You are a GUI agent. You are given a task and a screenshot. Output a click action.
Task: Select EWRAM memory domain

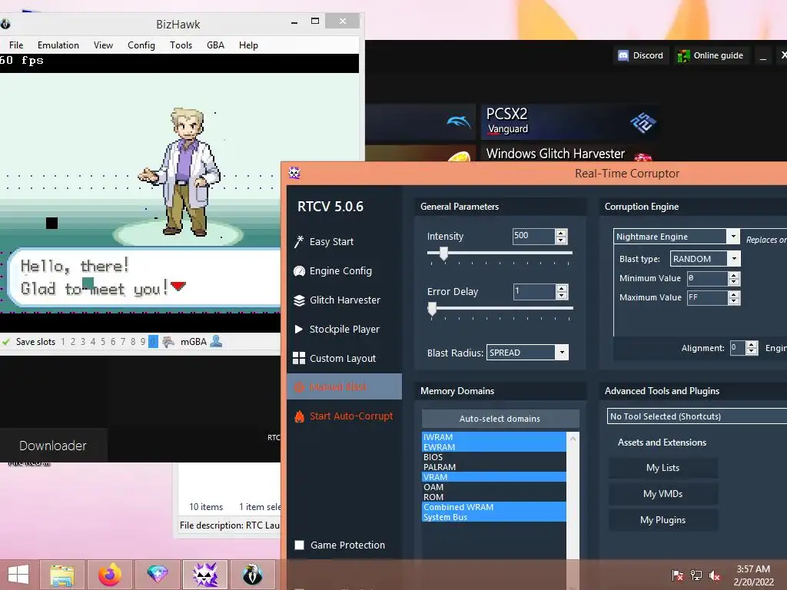494,447
